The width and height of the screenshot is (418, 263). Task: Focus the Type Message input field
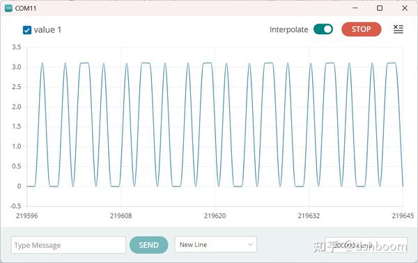(68, 245)
